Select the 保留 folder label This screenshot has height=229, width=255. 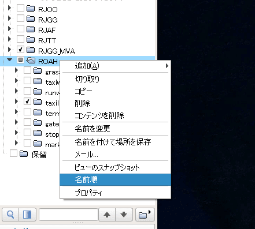[x=39, y=155]
